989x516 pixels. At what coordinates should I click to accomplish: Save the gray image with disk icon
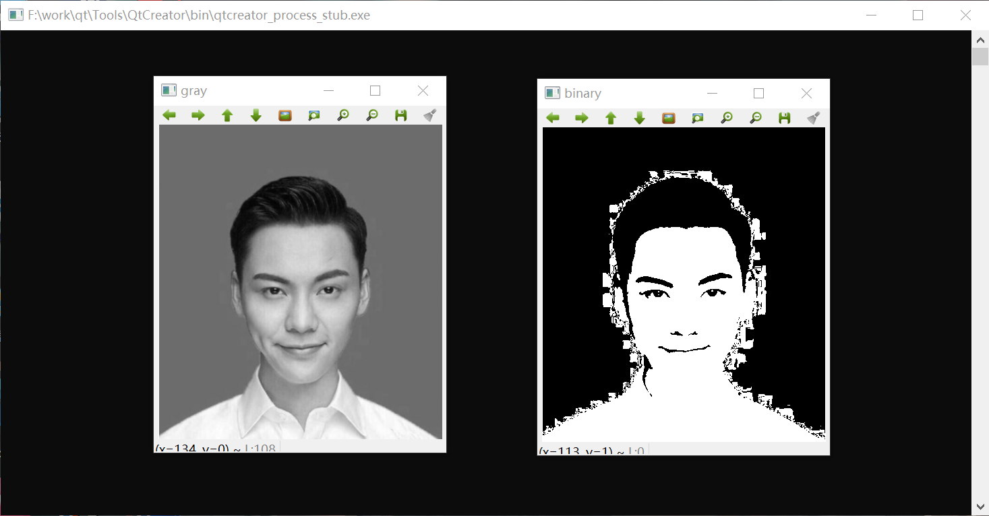coord(401,115)
